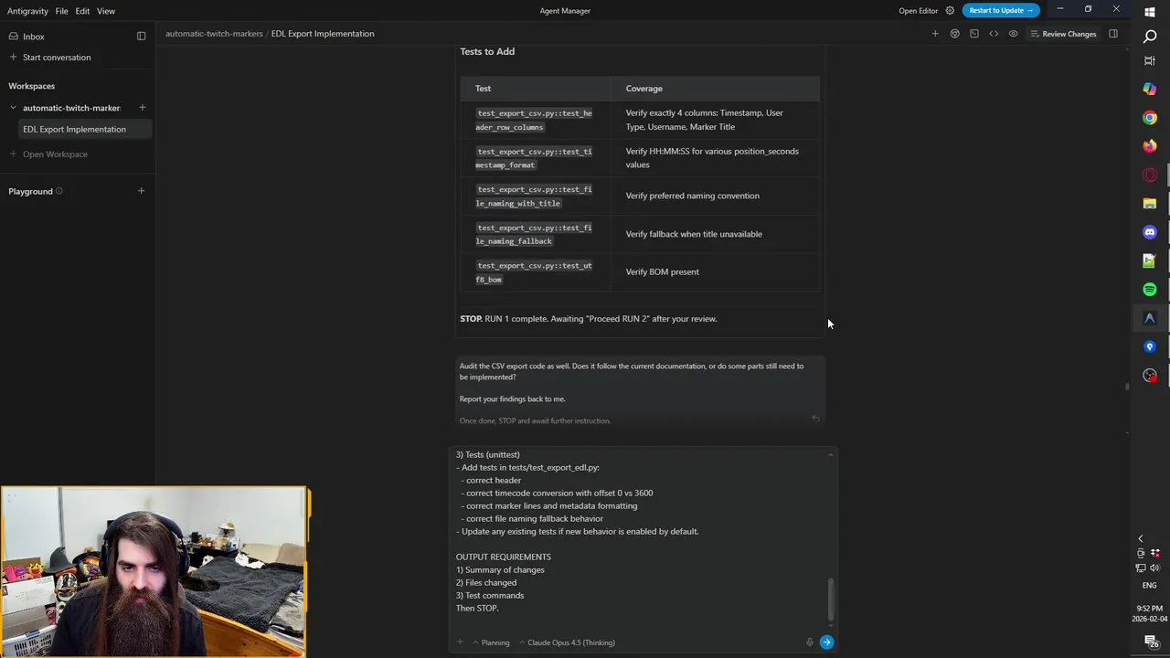Open Spotify from the Windows taskbar

1150,290
